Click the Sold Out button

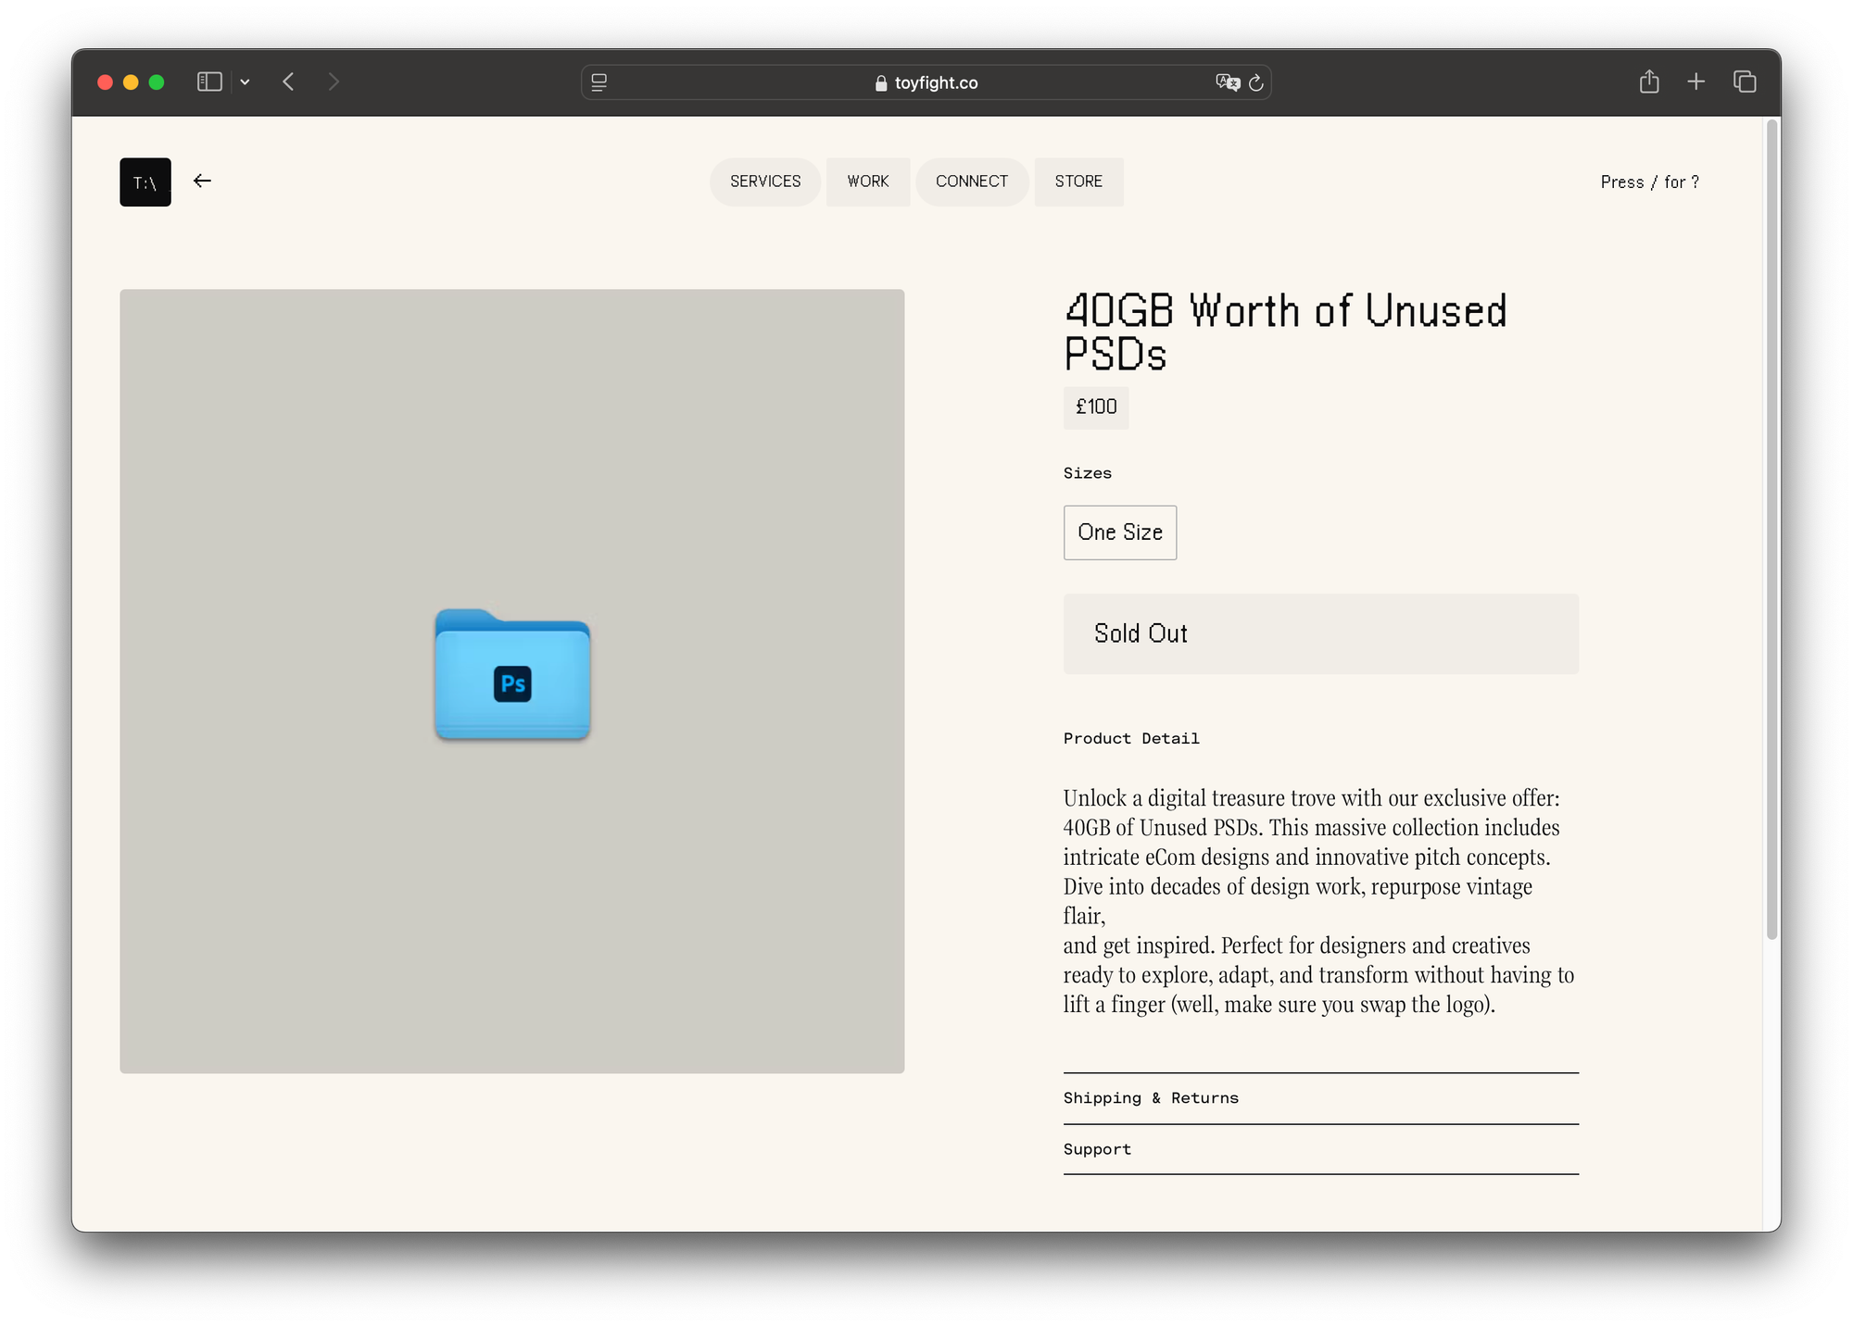click(x=1320, y=633)
